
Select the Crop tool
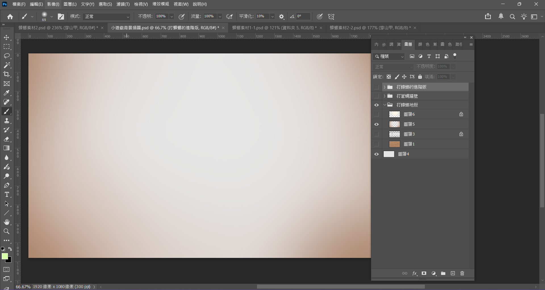tap(7, 74)
